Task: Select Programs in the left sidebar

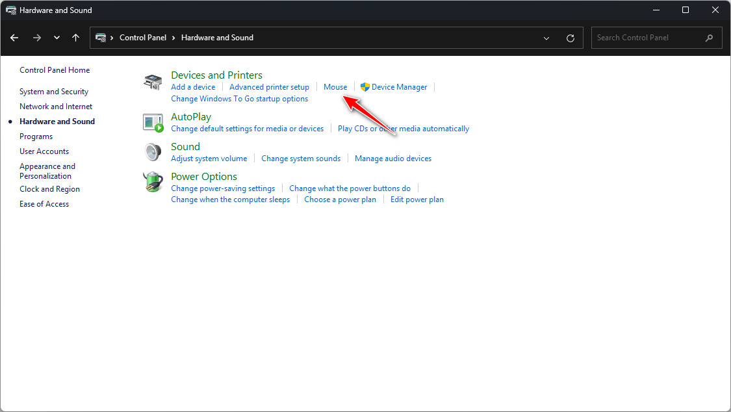Action: [36, 136]
